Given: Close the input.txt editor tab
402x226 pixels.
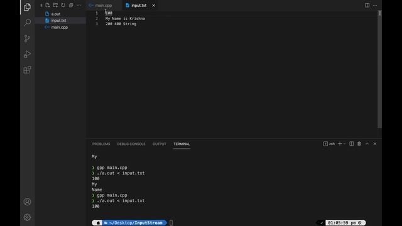Looking at the screenshot, I should 153,6.
